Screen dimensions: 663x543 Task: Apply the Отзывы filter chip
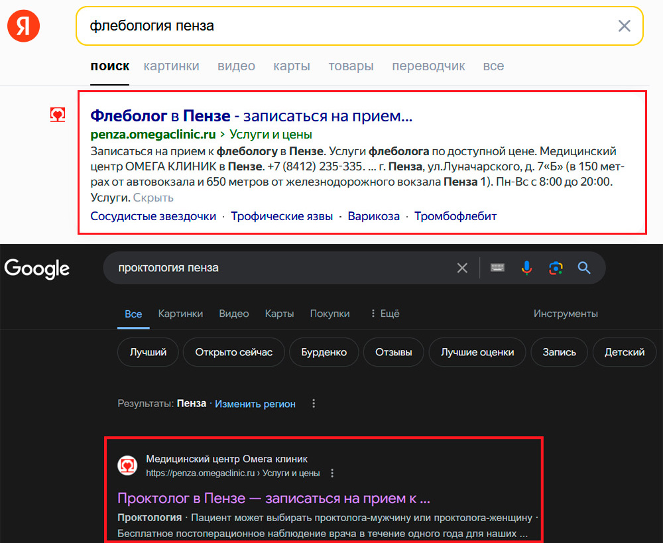[x=394, y=352]
